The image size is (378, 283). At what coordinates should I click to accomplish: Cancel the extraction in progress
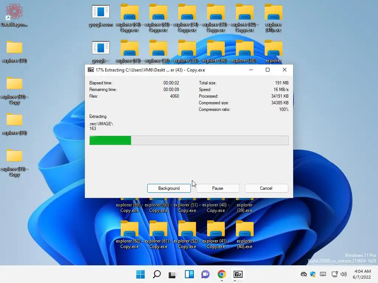[x=266, y=188]
